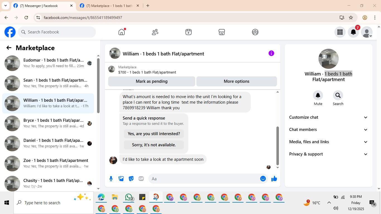The height and width of the screenshot is (214, 381).
Task: Open Bryce's conversation in the list
Action: (x=48, y=123)
